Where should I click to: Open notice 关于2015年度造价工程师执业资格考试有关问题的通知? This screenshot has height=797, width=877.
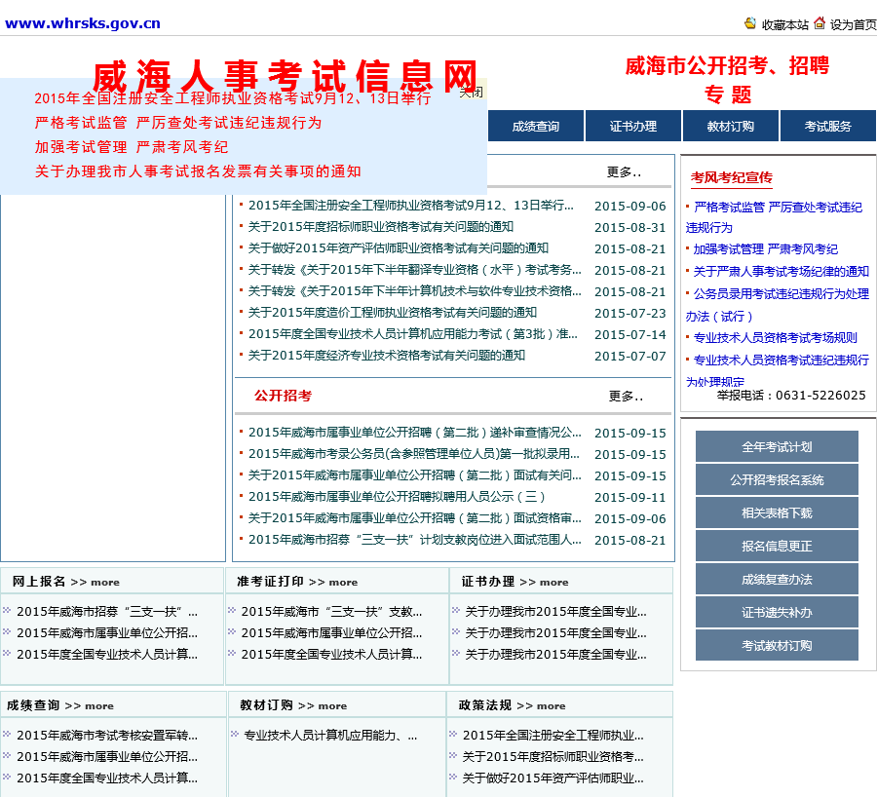[393, 312]
